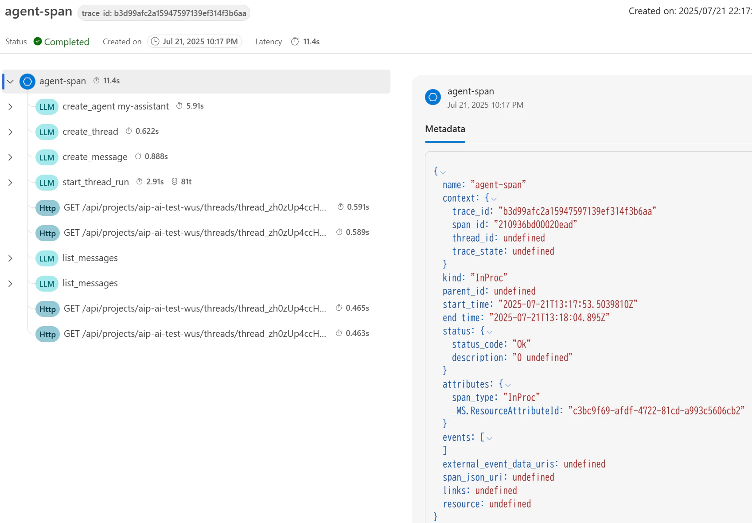Viewport: 752px width, 523px height.
Task: Click the Jul 21, 2025 10:17 PM date chip
Action: coord(195,41)
